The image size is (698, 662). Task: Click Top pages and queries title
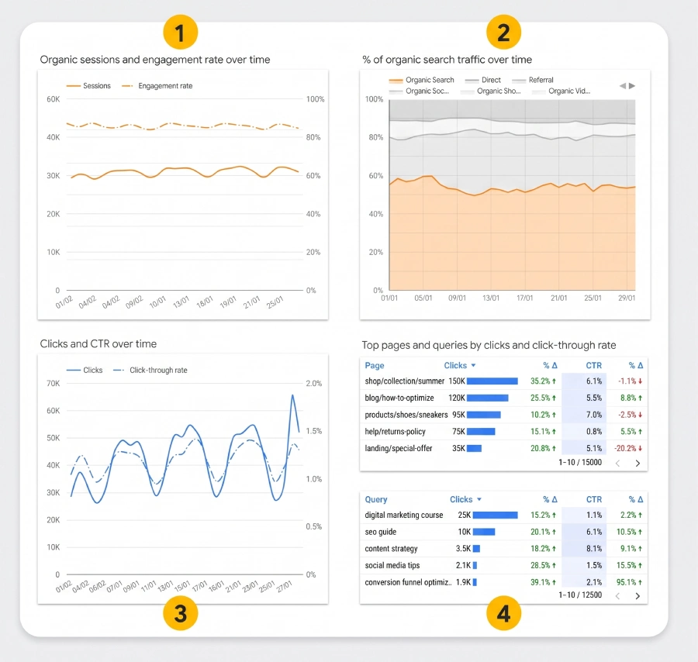coord(489,345)
